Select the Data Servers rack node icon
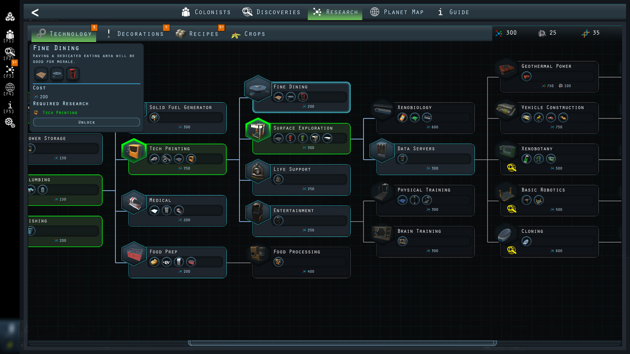 click(381, 151)
